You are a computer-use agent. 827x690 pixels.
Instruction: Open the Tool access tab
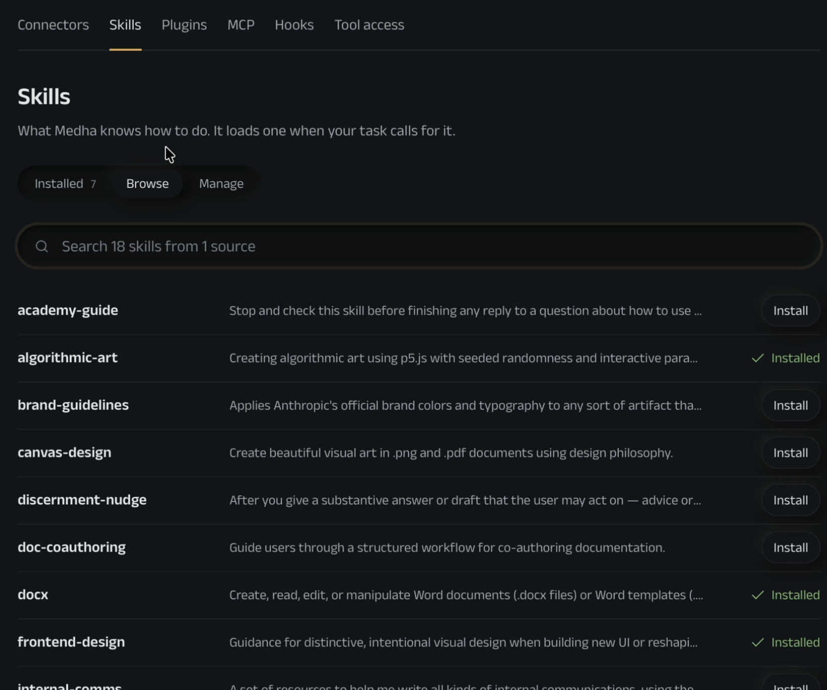click(369, 25)
